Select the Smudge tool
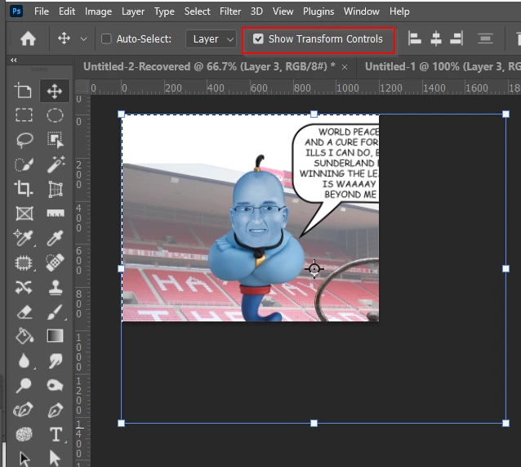The height and width of the screenshot is (467, 521). (55, 361)
